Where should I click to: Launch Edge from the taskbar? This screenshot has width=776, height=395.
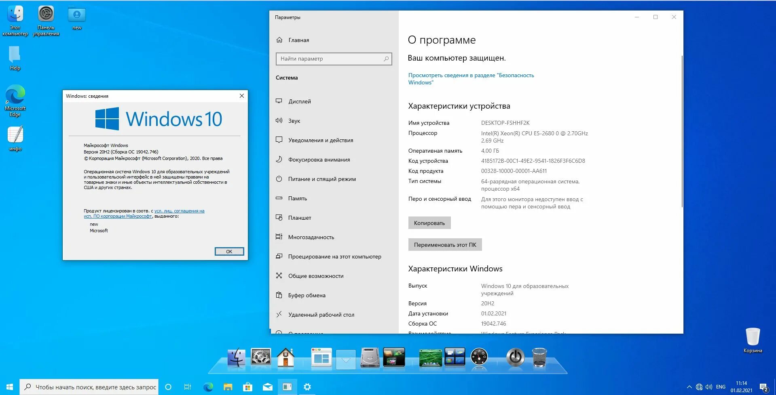pyautogui.click(x=208, y=387)
